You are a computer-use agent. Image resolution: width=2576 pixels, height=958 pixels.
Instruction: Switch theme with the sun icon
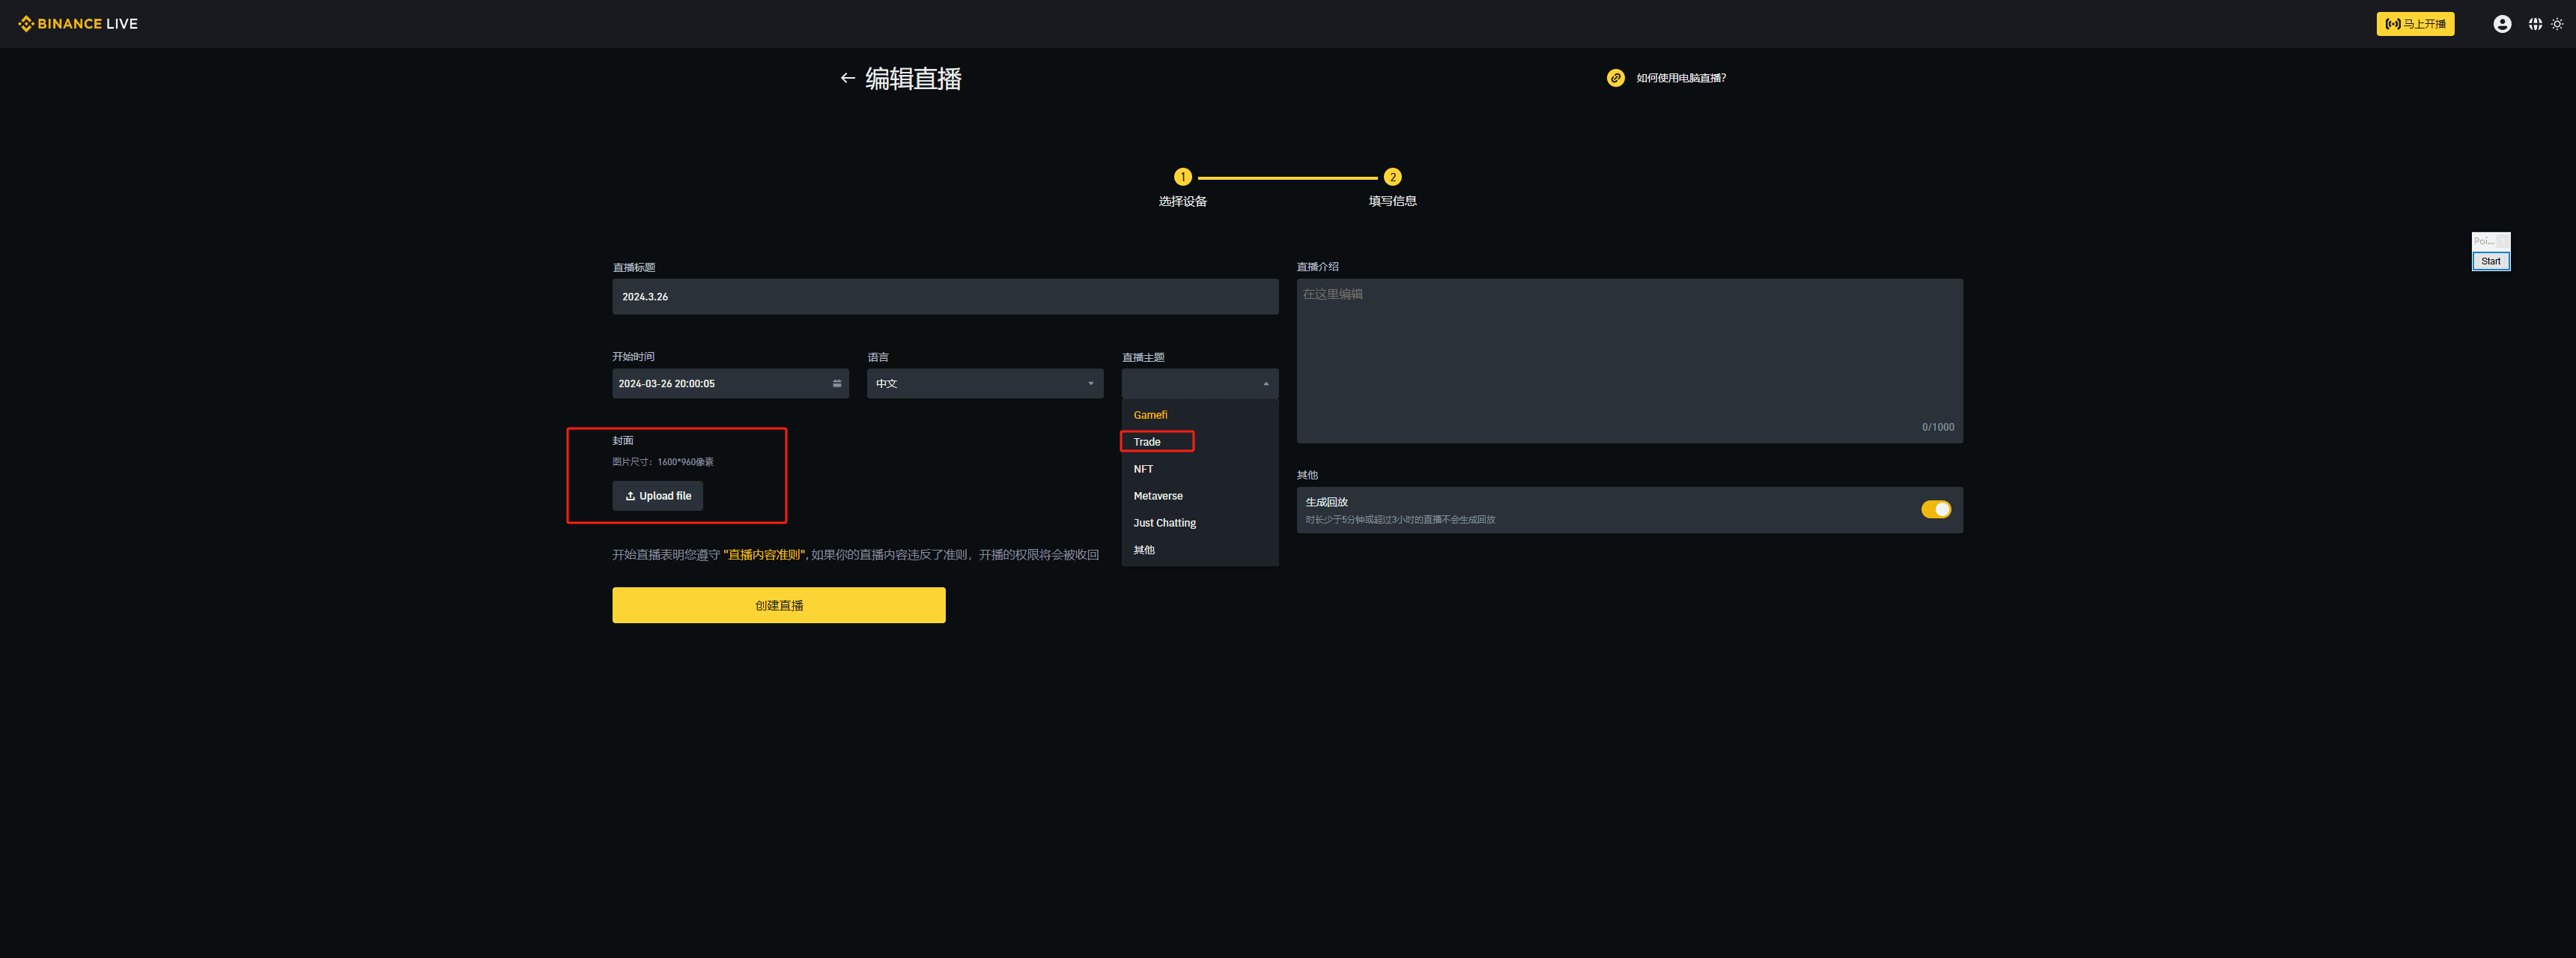click(2557, 24)
